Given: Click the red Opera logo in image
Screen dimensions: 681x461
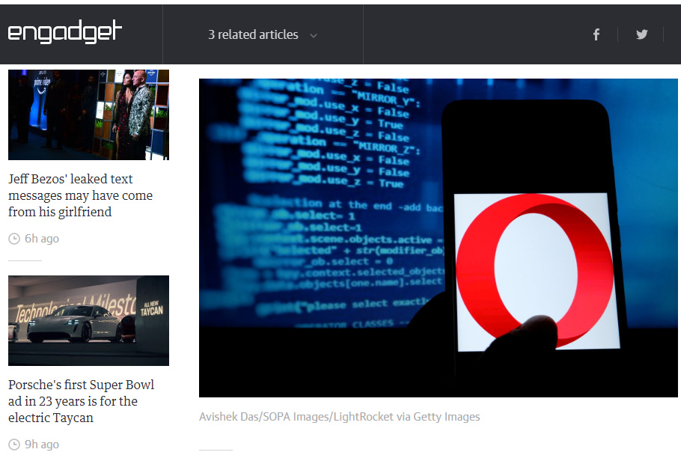Looking at the screenshot, I should (534, 272).
